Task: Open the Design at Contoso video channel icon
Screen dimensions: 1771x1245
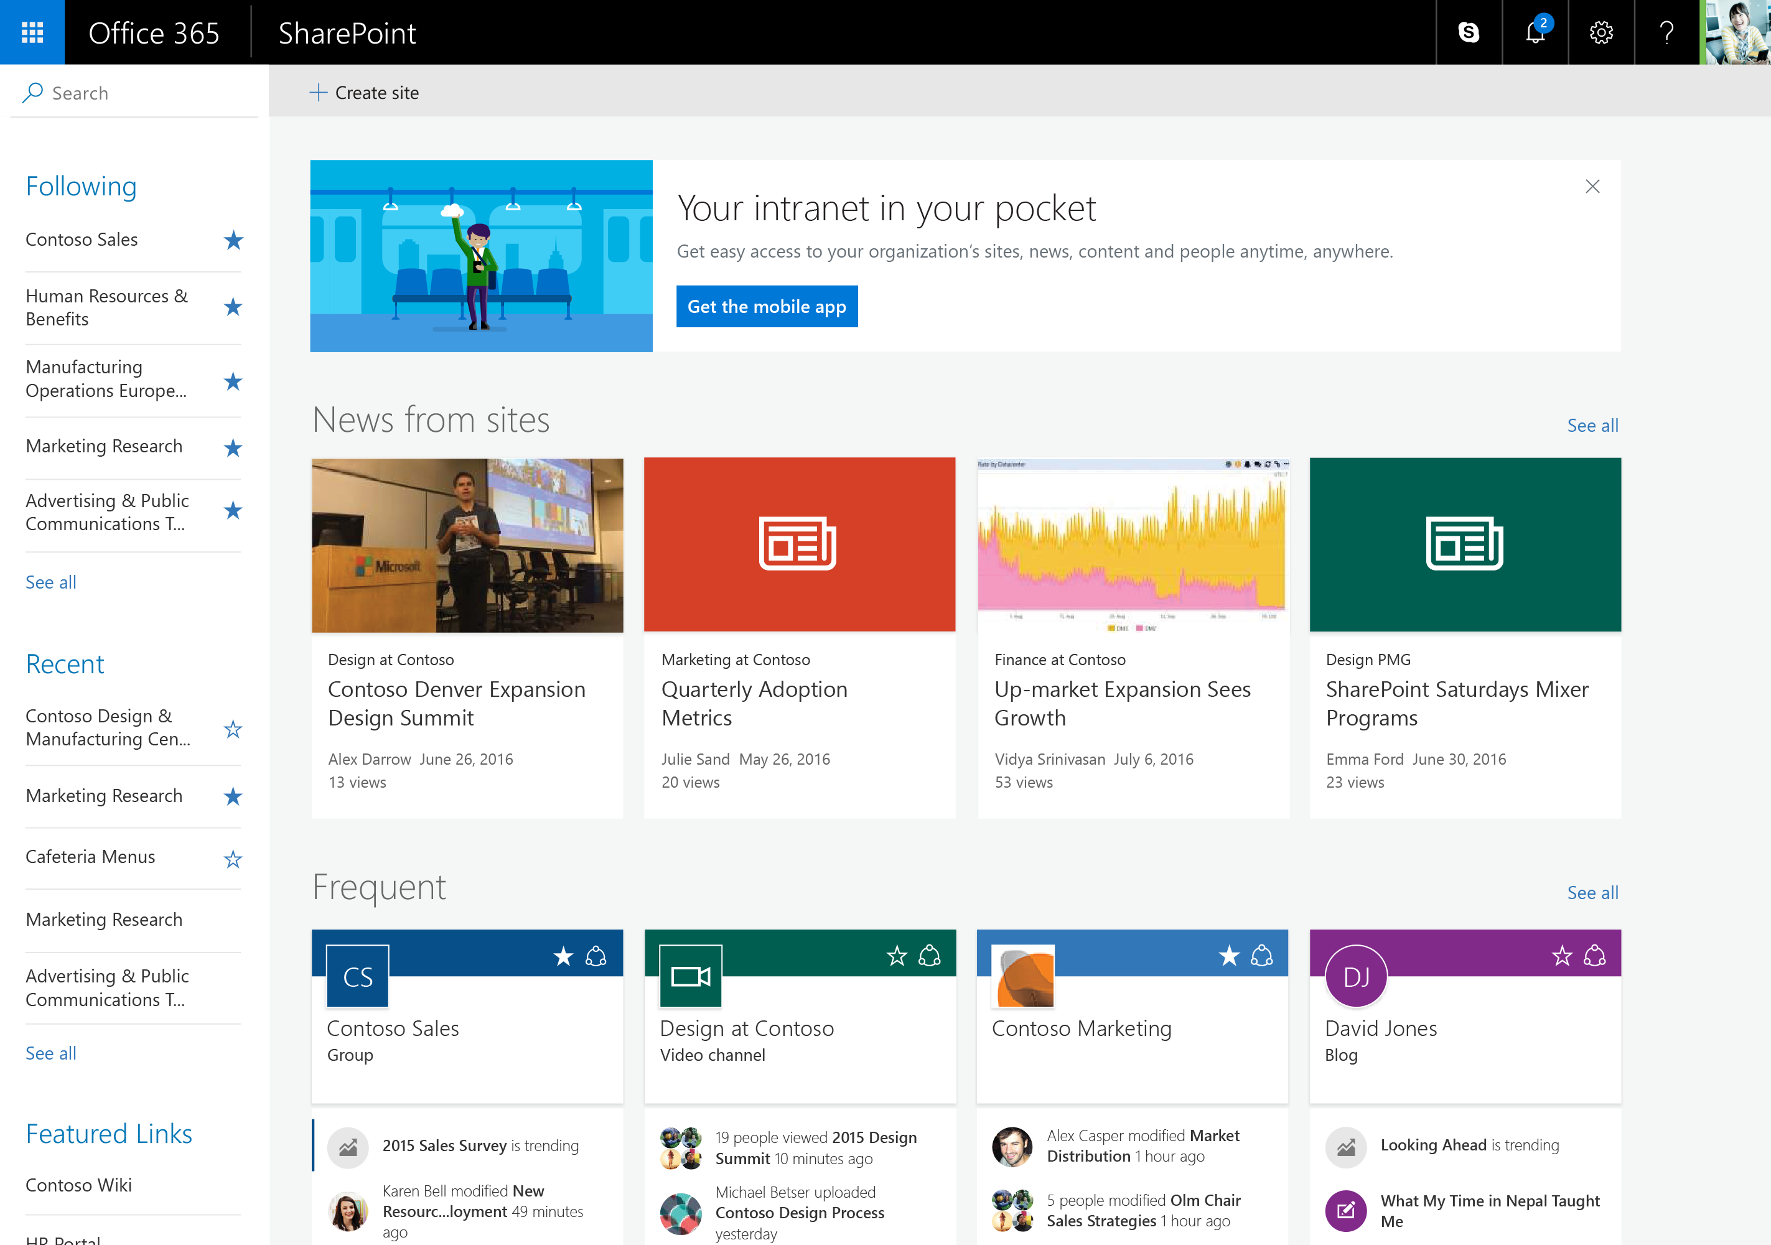Action: coord(690,976)
